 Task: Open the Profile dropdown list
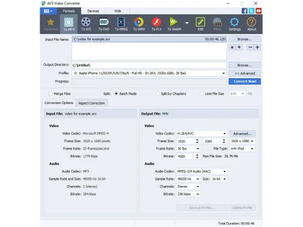pyautogui.click(x=224, y=73)
